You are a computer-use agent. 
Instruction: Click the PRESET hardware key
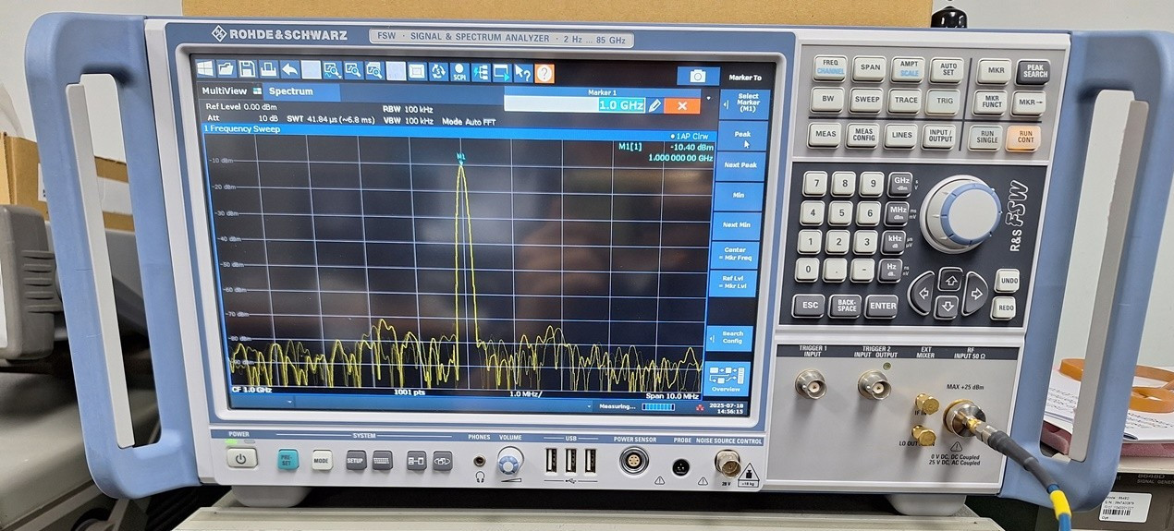tap(288, 459)
